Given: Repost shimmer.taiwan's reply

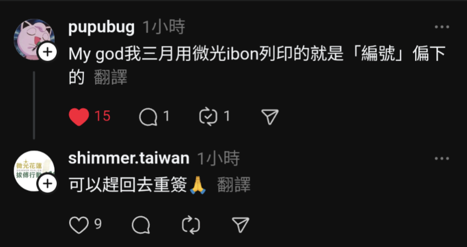Looking at the screenshot, I should [191, 225].
